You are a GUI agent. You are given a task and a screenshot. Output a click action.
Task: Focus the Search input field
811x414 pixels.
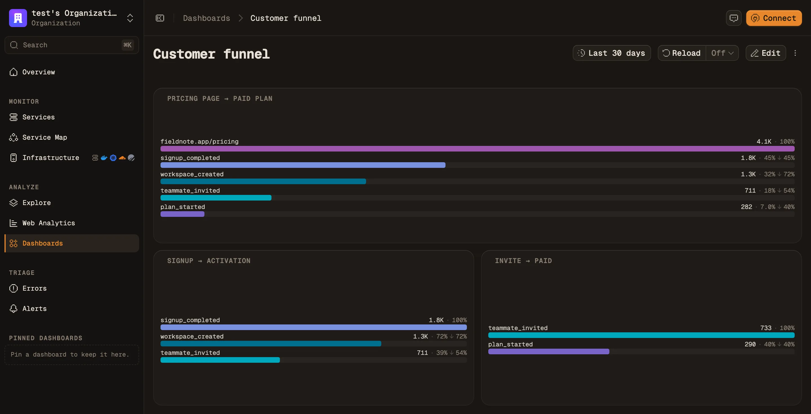[x=72, y=45]
